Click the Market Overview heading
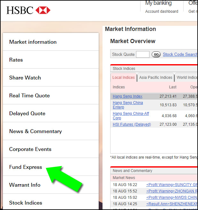198x210 pixels. [133, 41]
